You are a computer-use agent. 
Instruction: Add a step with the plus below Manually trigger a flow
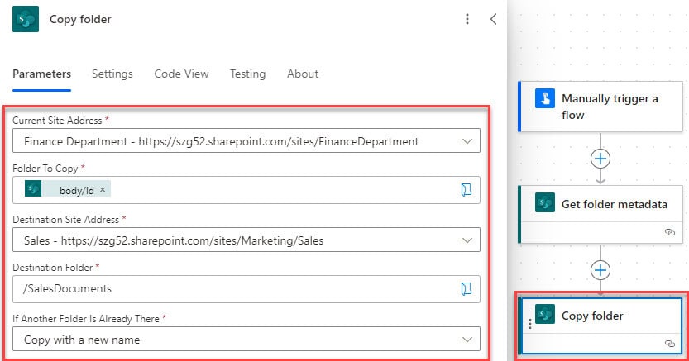[x=600, y=159]
